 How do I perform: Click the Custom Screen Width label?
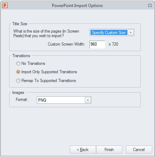click(x=67, y=44)
